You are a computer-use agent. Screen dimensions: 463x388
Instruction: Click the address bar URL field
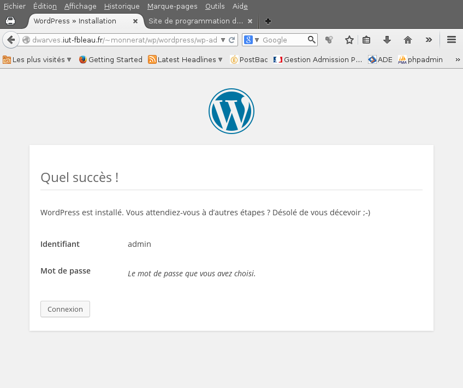point(124,40)
